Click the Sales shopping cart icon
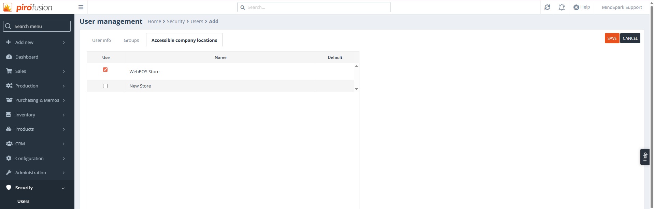654x209 pixels. (9, 71)
